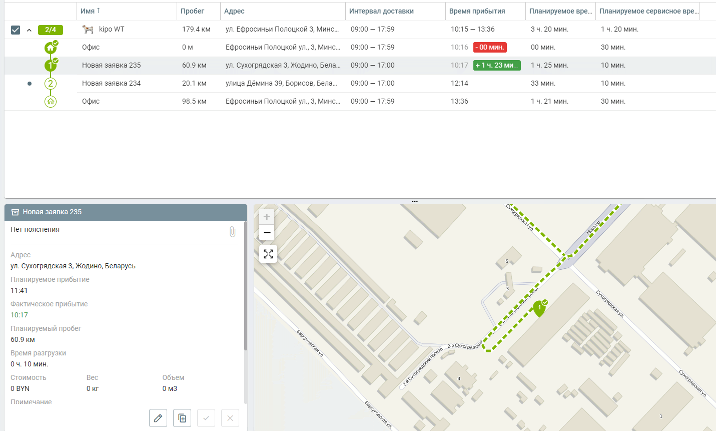
Task: Click the Пробег column header
Action: [x=193, y=11]
